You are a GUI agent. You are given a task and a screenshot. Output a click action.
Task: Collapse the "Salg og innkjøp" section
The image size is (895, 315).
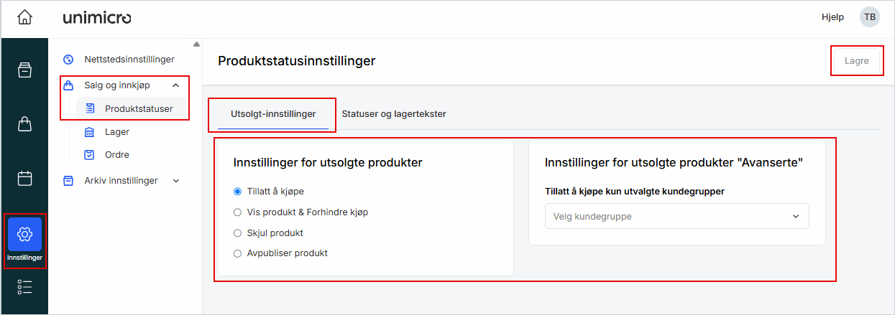point(176,85)
